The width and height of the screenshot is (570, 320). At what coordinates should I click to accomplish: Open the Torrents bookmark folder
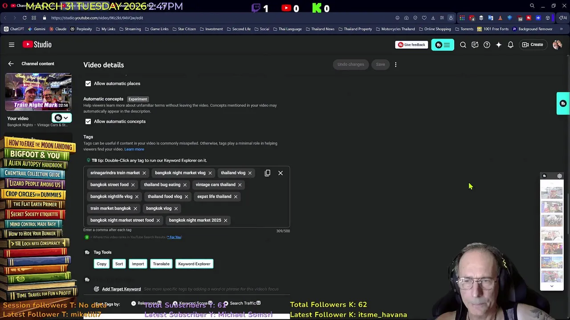coord(464,29)
